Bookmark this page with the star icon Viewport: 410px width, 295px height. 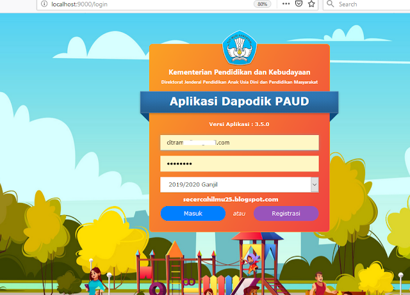[311, 4]
